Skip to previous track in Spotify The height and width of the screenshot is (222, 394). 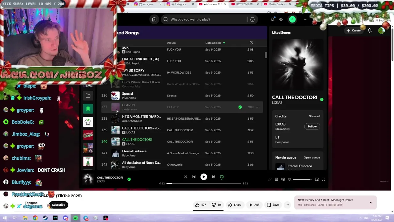[x=194, y=177]
